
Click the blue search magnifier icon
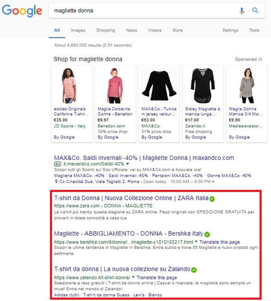[x=255, y=10]
